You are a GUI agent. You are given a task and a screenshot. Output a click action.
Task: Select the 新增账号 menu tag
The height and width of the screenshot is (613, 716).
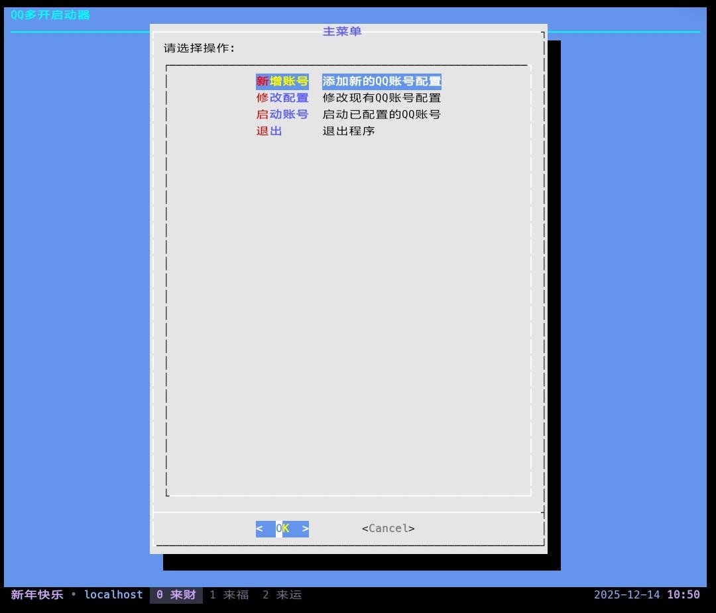282,82
